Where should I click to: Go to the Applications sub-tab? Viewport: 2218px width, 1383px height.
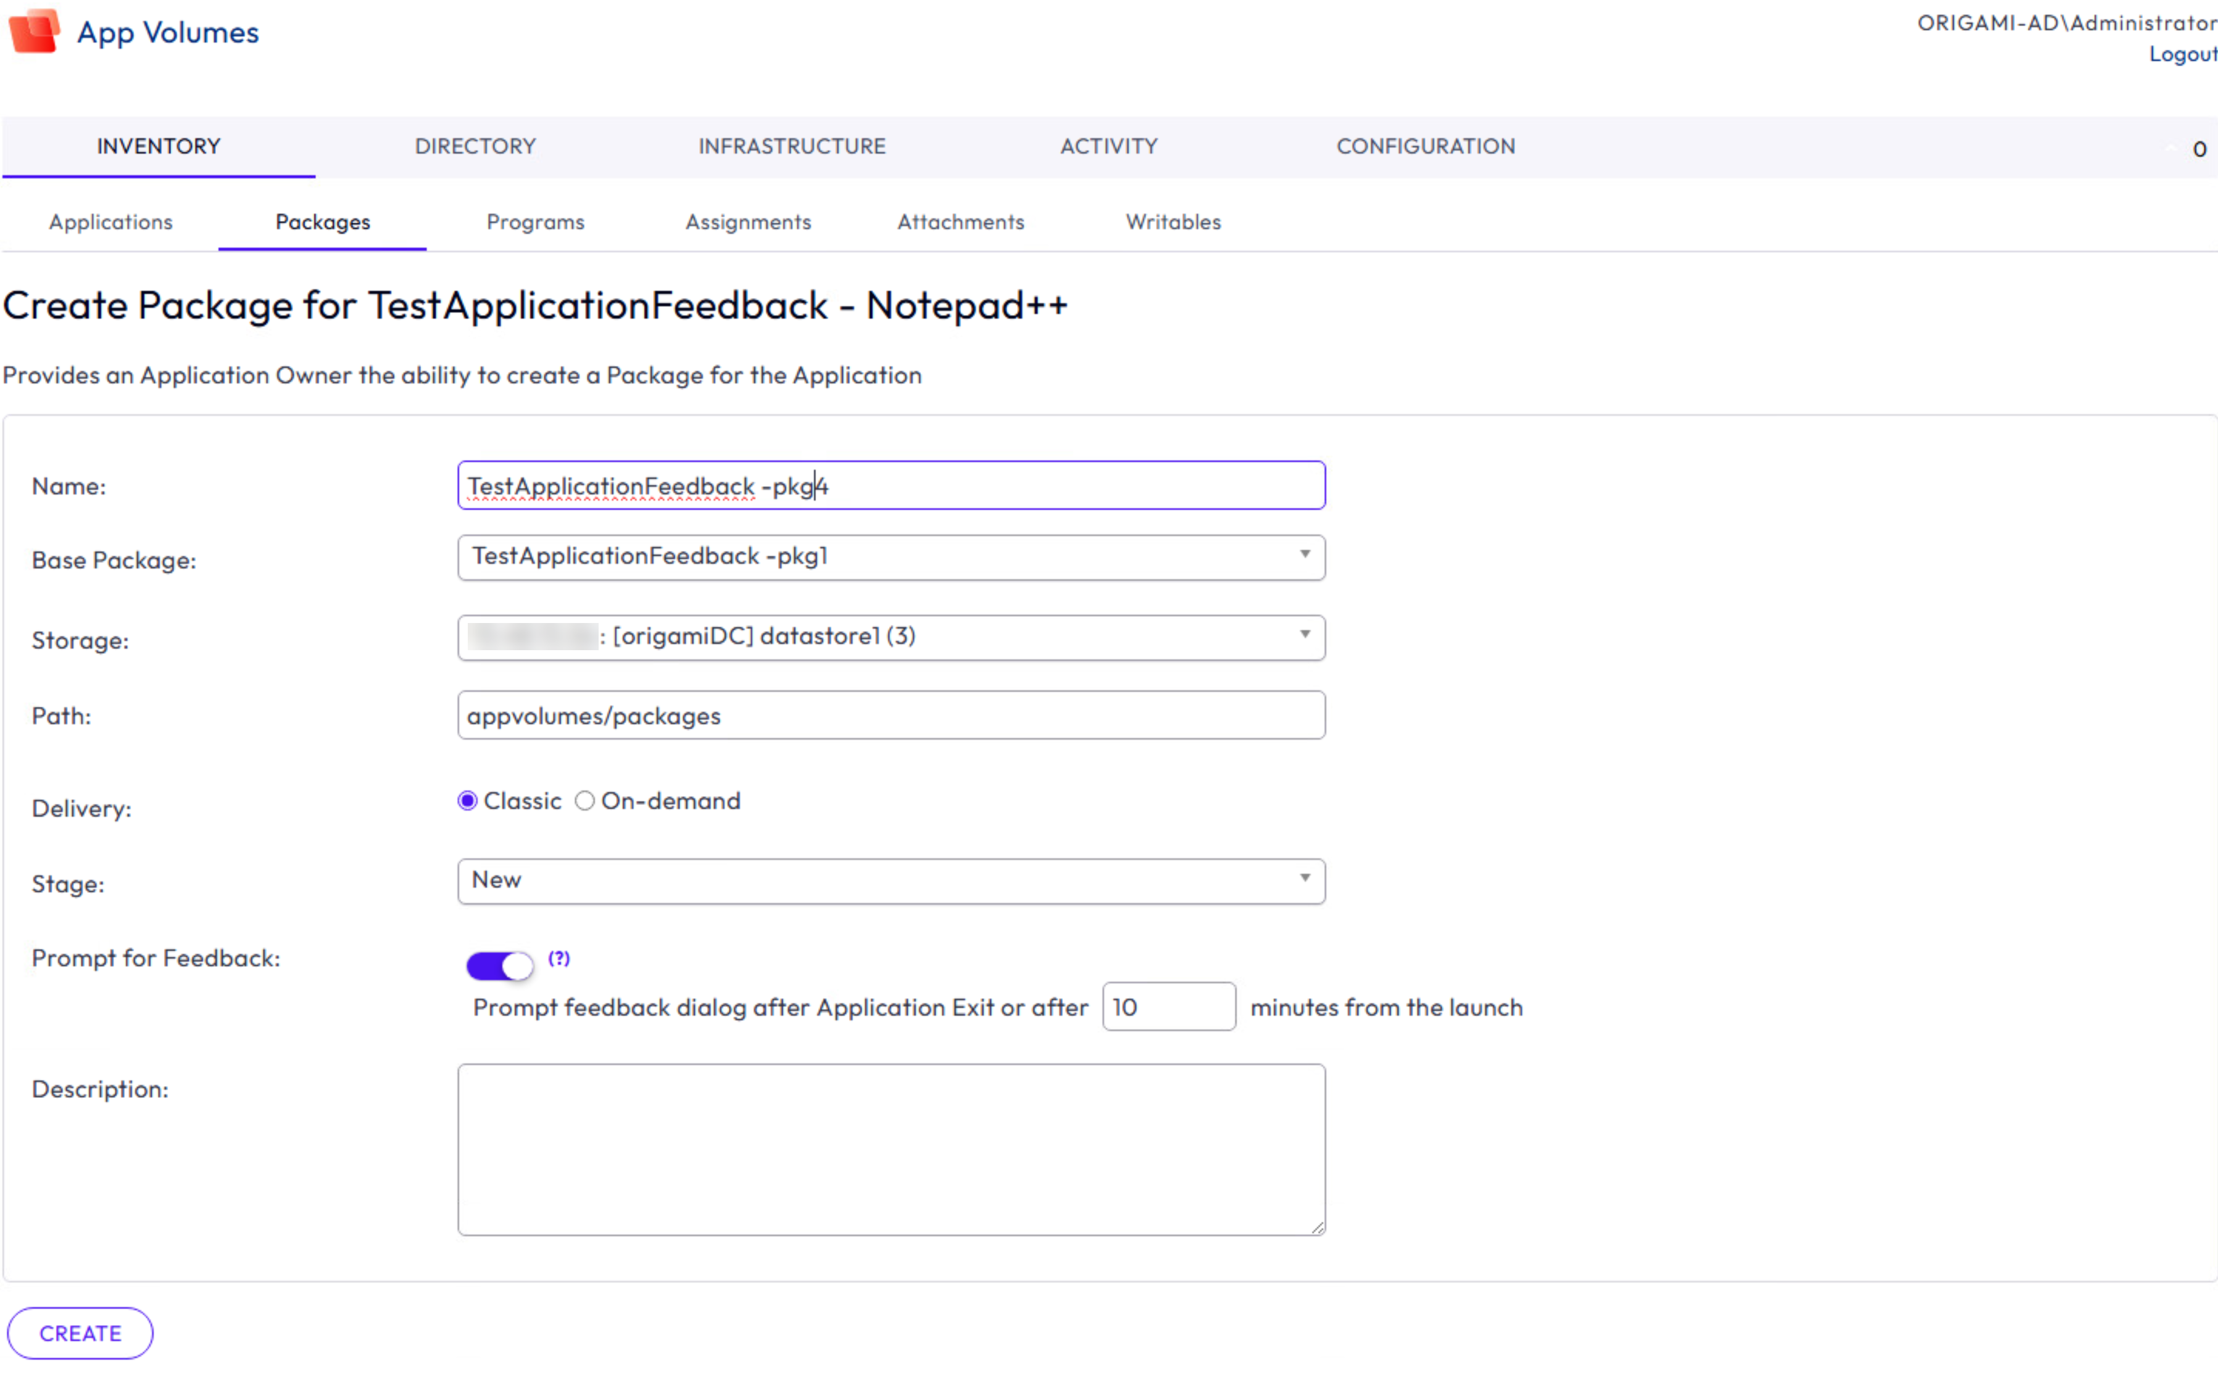click(x=110, y=221)
